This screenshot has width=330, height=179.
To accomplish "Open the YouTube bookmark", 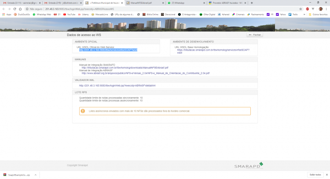I will pos(69,15).
